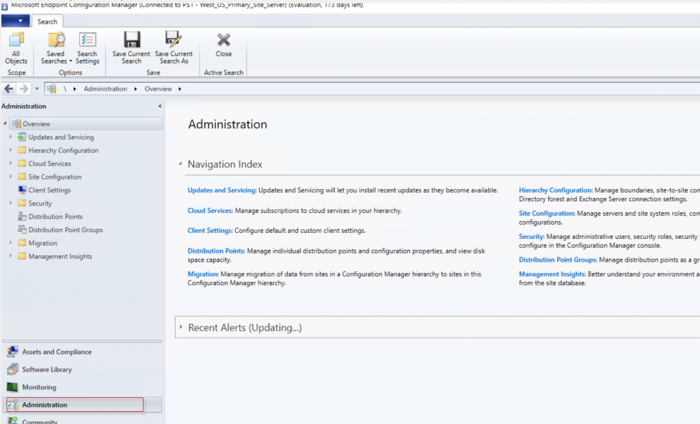
Task: Open the dropdown arrow after Overview breadcrumb
Action: pos(180,89)
